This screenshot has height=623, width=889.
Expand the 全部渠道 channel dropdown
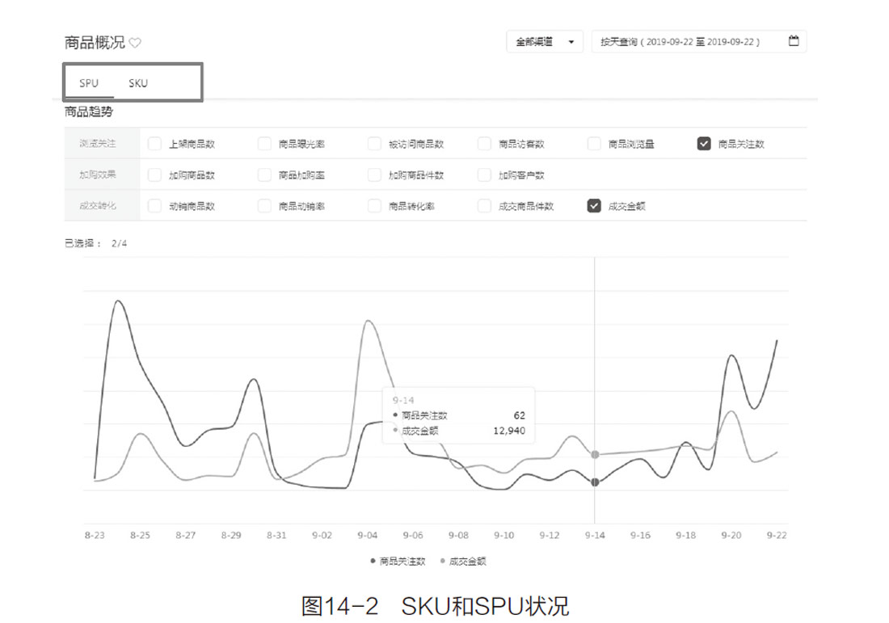coord(544,42)
